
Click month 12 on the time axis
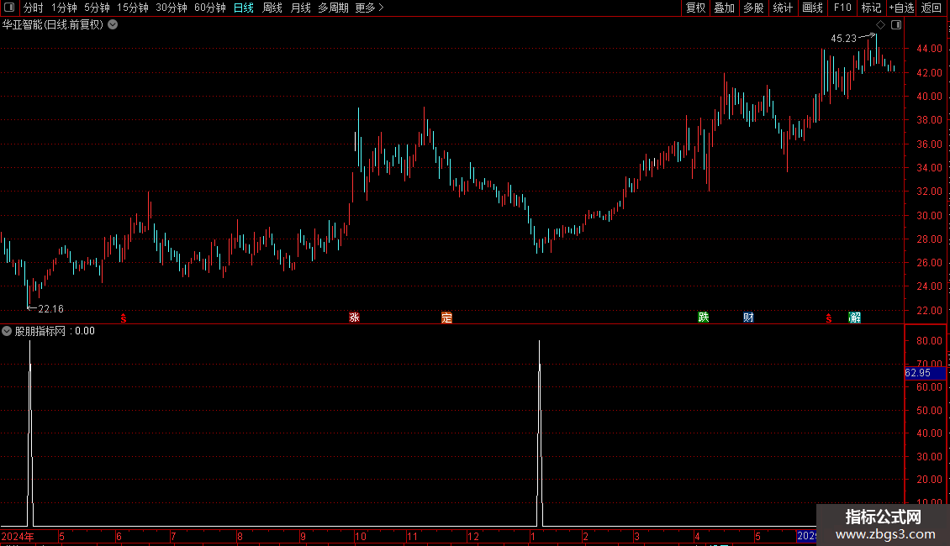coord(473,536)
